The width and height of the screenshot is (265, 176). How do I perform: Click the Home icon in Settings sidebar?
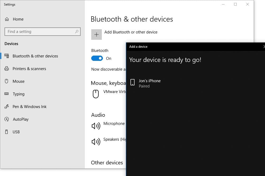(x=7, y=19)
